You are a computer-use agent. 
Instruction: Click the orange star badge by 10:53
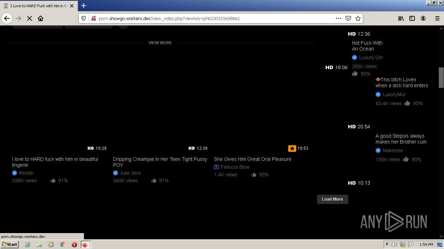tap(292, 148)
